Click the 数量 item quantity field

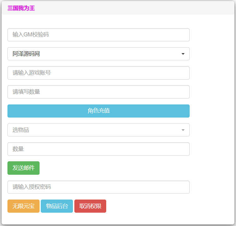pyautogui.click(x=98, y=149)
